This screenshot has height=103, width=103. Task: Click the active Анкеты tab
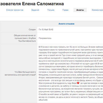click(80, 10)
